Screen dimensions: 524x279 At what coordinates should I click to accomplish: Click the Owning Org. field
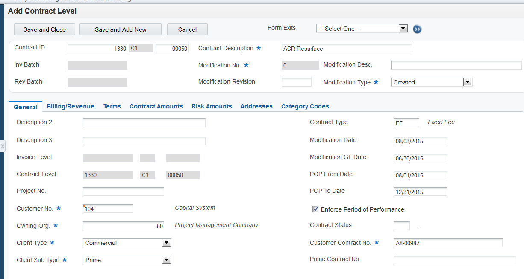(x=124, y=226)
